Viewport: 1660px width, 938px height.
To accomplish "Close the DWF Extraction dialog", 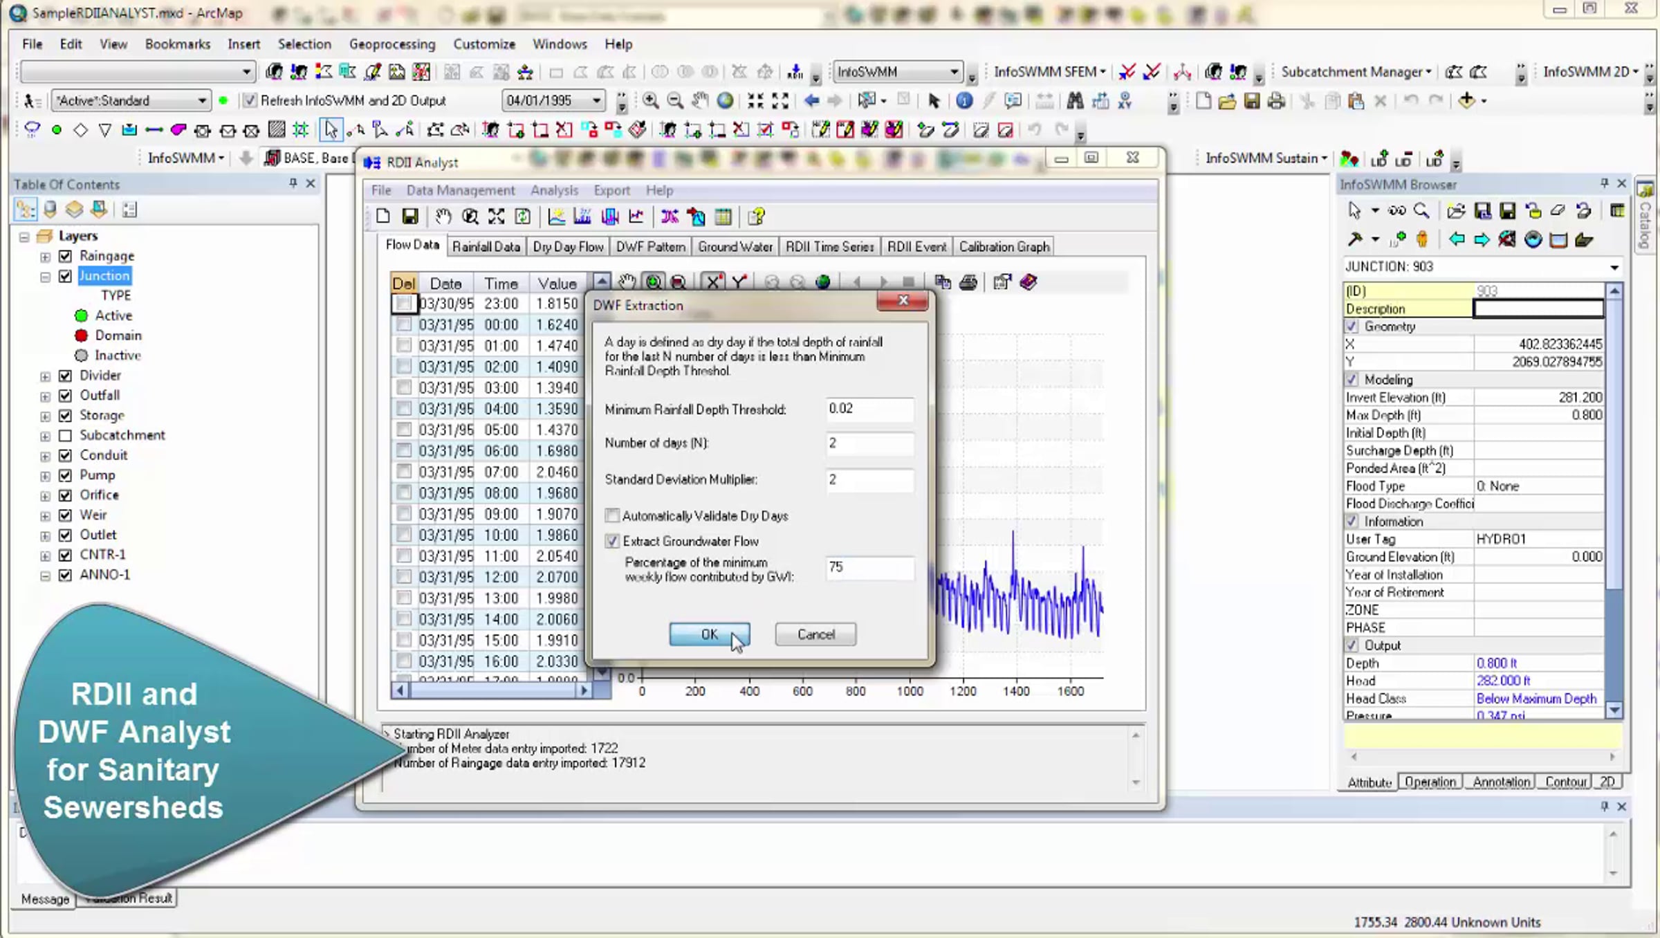I will point(903,300).
